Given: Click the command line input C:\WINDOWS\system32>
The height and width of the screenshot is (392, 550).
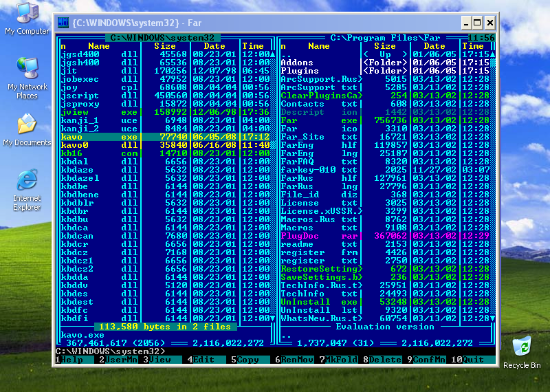Looking at the screenshot, I should pyautogui.click(x=276, y=351).
